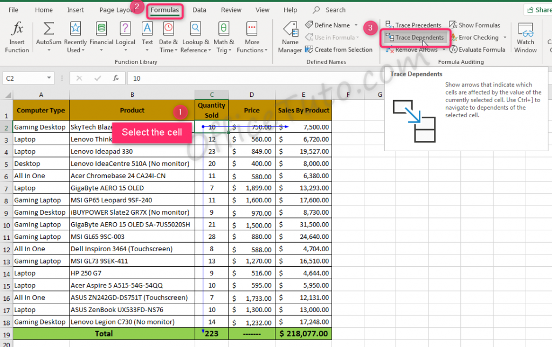Screen dimensions: 552x347
Task: Open the Review ribbon tab
Action: [231, 10]
